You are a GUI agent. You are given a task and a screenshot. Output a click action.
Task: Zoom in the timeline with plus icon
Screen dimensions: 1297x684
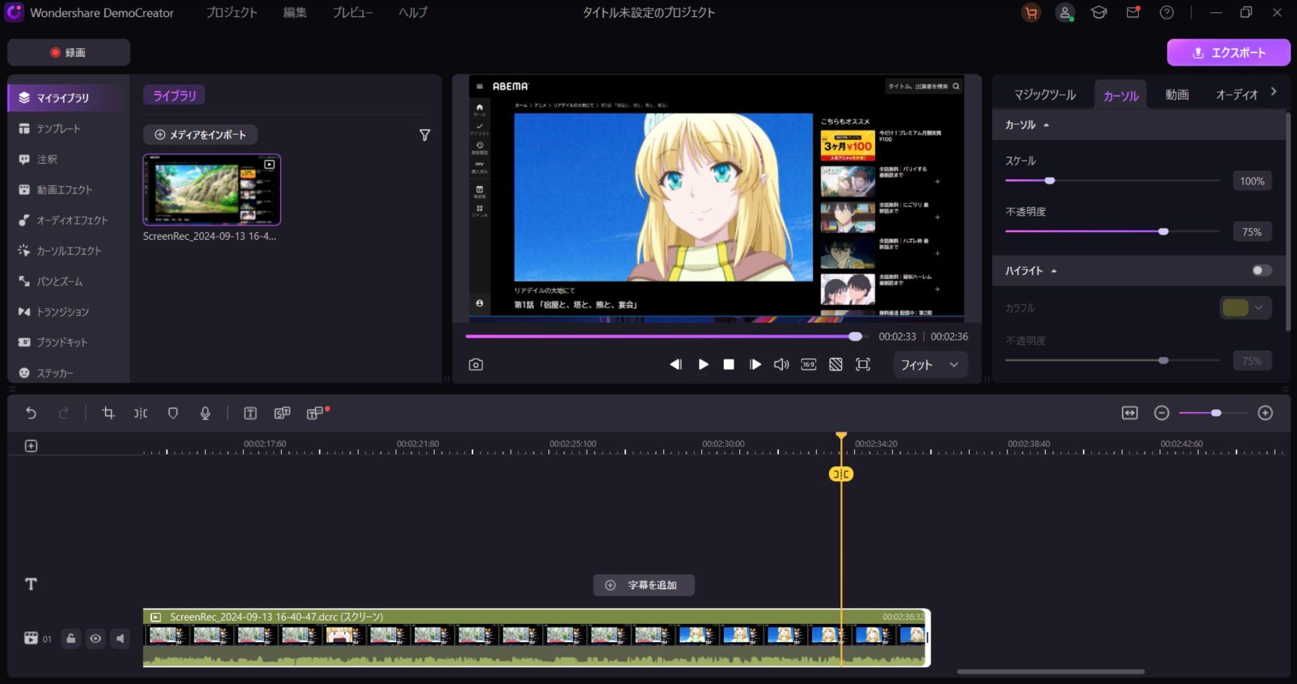[x=1265, y=413]
